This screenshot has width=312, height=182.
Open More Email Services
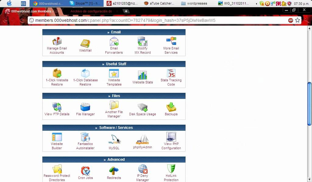tap(171, 46)
